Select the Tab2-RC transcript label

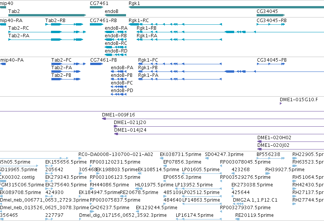pos(19,28)
